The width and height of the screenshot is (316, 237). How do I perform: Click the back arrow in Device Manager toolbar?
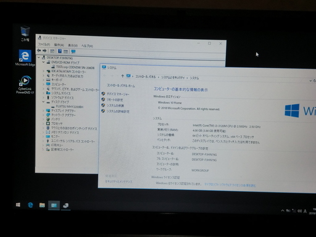[x=39, y=51]
